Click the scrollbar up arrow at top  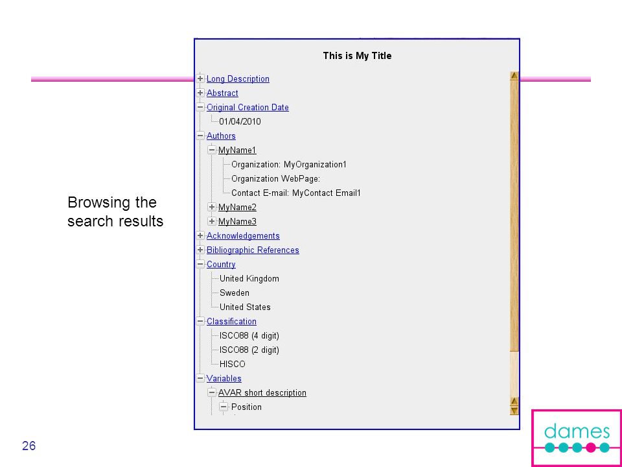point(514,76)
